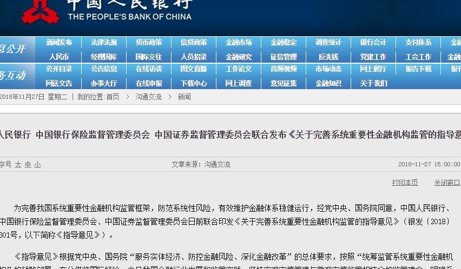Open 关于我们 navigation link
The width and height of the screenshot is (461, 269).
click(373, 83)
